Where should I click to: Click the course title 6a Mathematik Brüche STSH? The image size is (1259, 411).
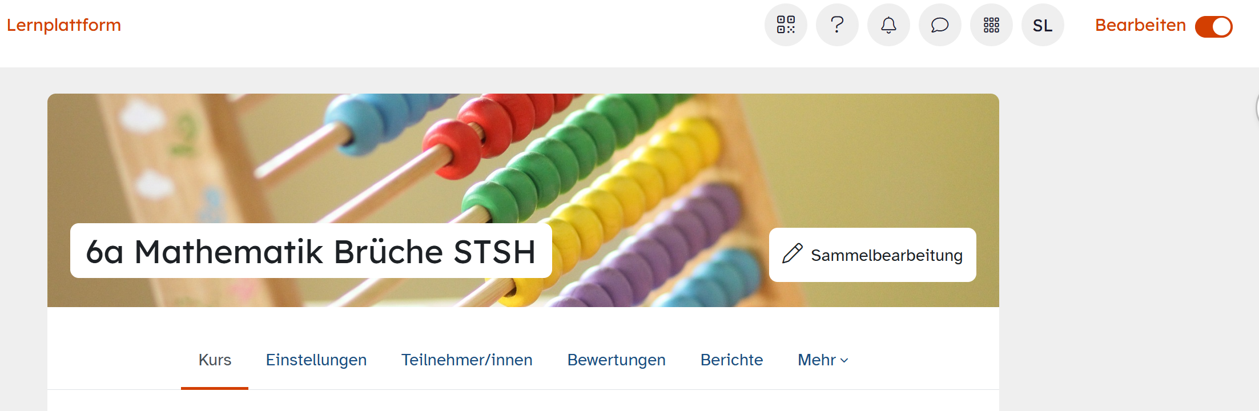(311, 251)
